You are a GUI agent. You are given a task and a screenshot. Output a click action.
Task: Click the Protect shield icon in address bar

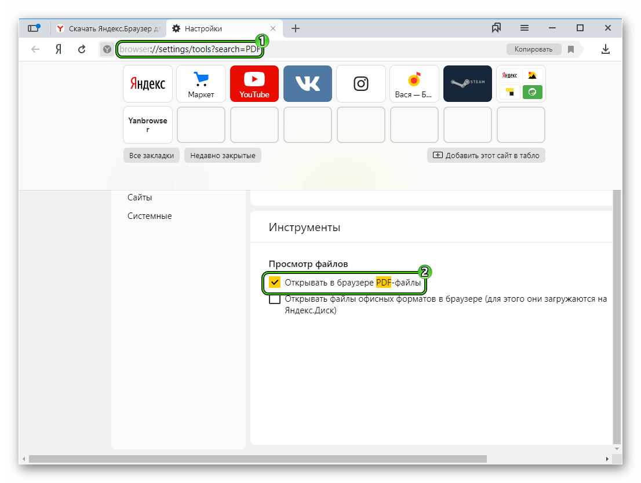(x=107, y=49)
